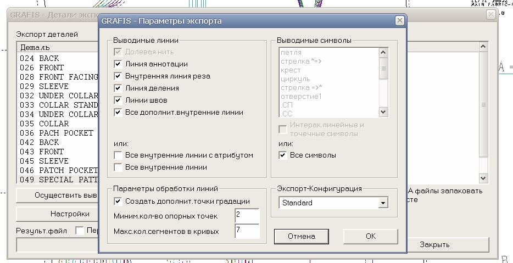Click symbol list scroll down arrow
The height and width of the screenshot is (263, 513).
[x=383, y=112]
